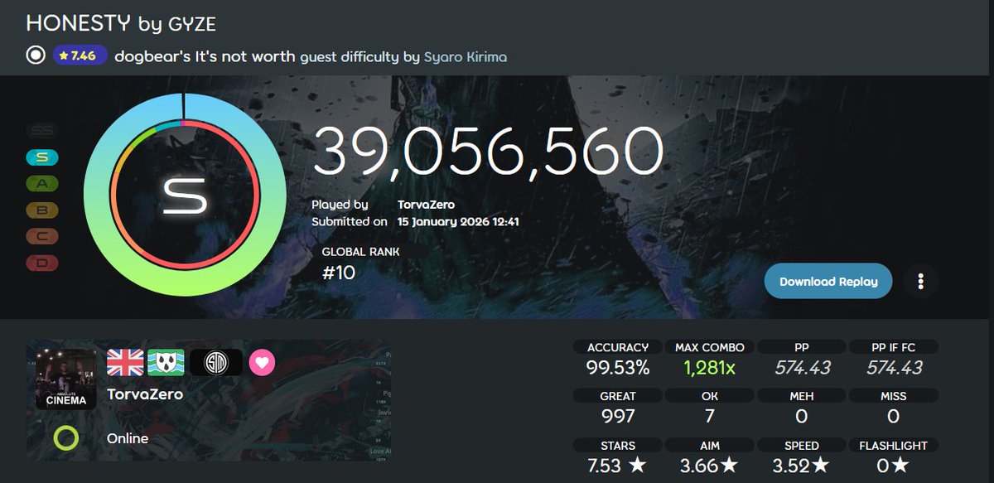Click the ACCURACY label
Screen dimensions: 994x483
pos(618,347)
